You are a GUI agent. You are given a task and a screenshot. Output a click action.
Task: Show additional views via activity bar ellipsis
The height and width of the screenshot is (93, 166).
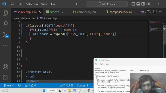click(x=5, y=45)
